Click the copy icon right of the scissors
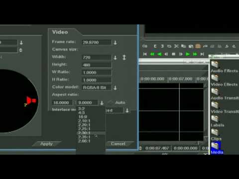Screen dimensions: 239x179 click(183, 46)
